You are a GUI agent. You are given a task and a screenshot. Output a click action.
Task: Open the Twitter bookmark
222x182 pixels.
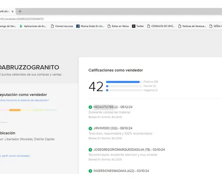pyautogui.click(x=138, y=26)
